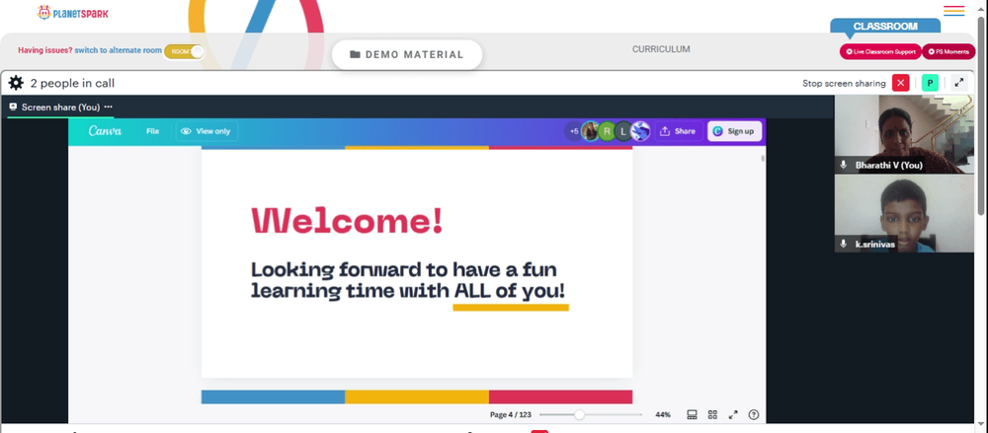Click the green R collaborator avatar
The width and height of the screenshot is (988, 433).
(607, 131)
